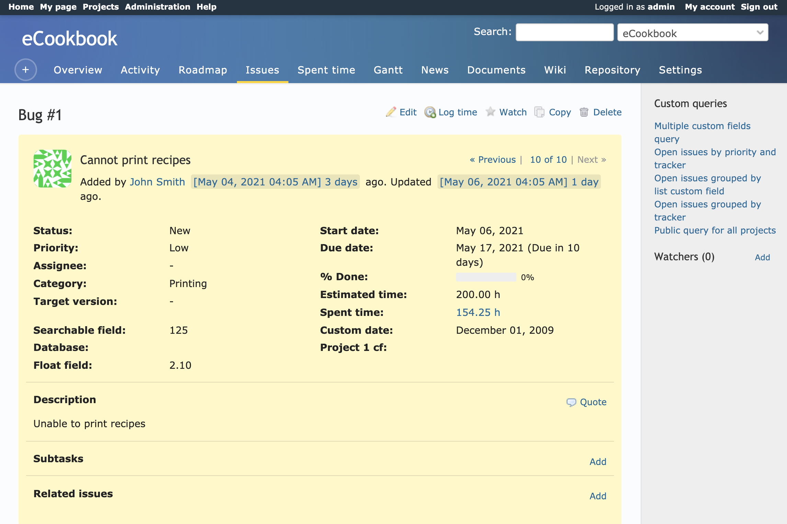Focus the Search text field

[564, 33]
